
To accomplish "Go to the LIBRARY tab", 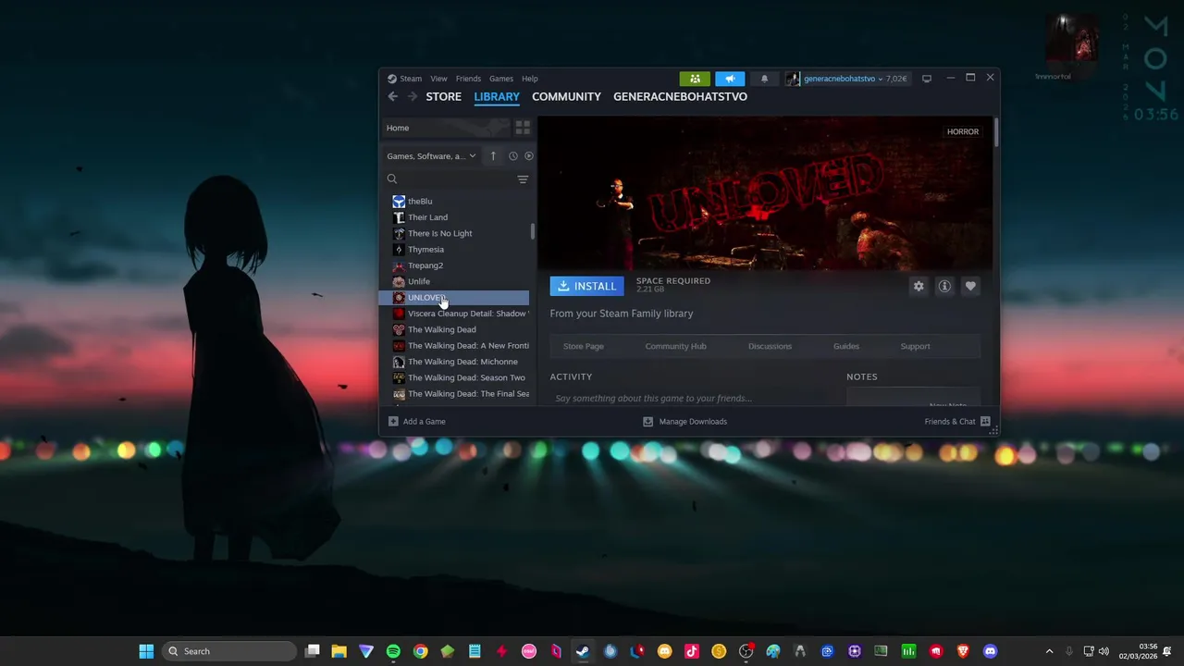I will click(497, 96).
